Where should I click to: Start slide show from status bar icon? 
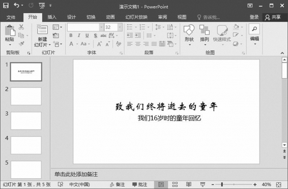point(203,184)
